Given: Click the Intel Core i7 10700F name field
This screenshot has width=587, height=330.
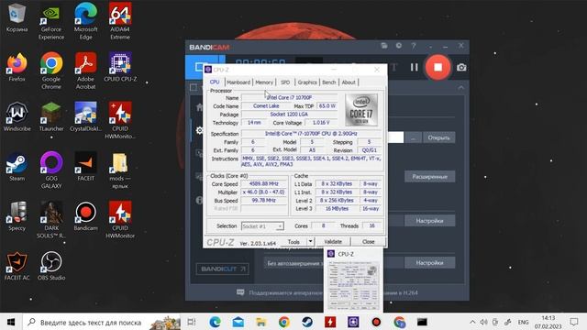Looking at the screenshot, I should point(289,97).
